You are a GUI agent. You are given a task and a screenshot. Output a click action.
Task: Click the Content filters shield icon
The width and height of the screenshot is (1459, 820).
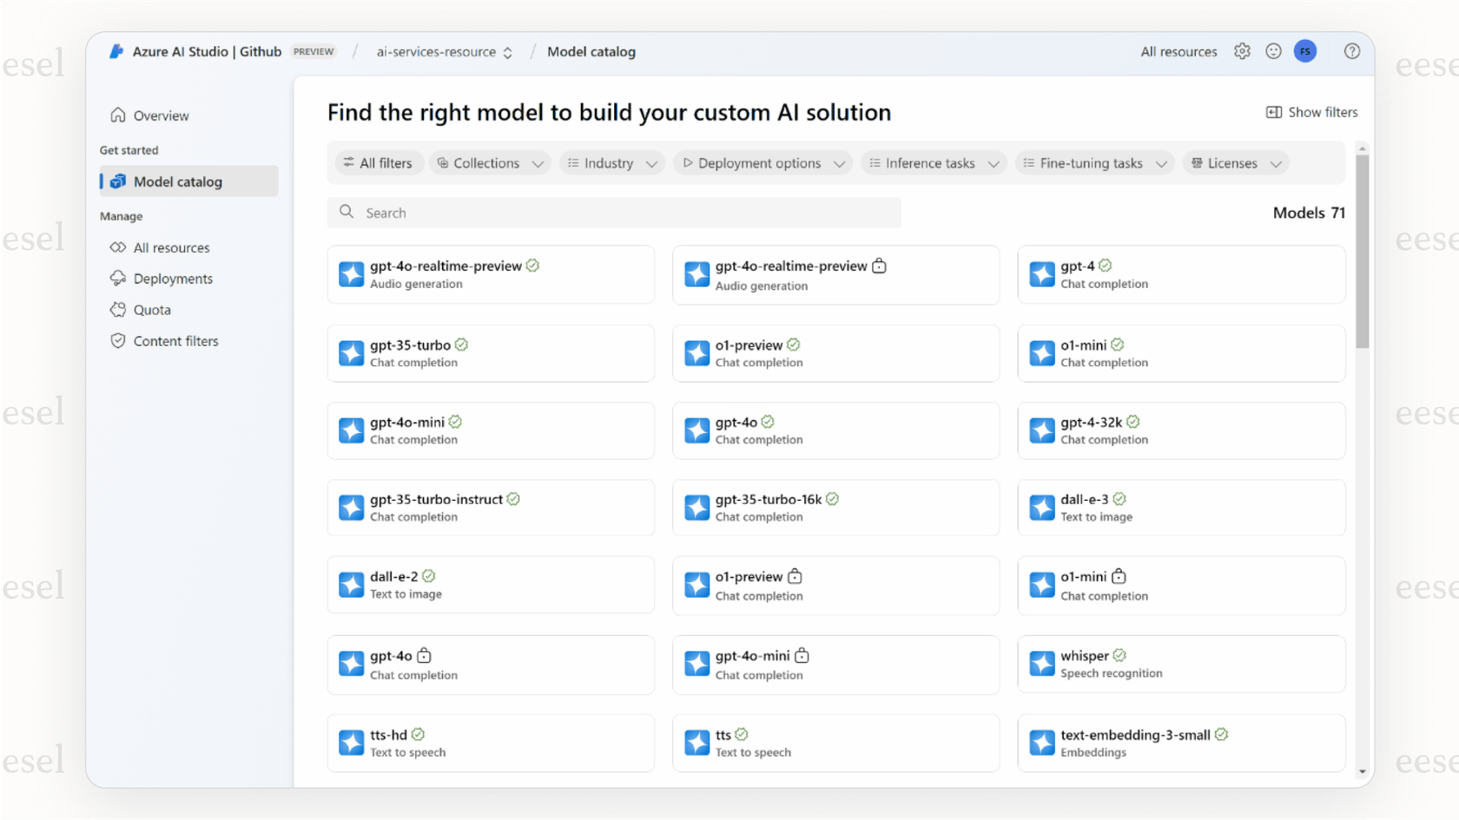118,340
